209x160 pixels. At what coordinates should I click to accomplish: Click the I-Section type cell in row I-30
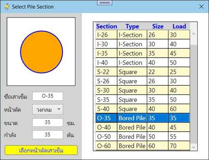click(132, 44)
